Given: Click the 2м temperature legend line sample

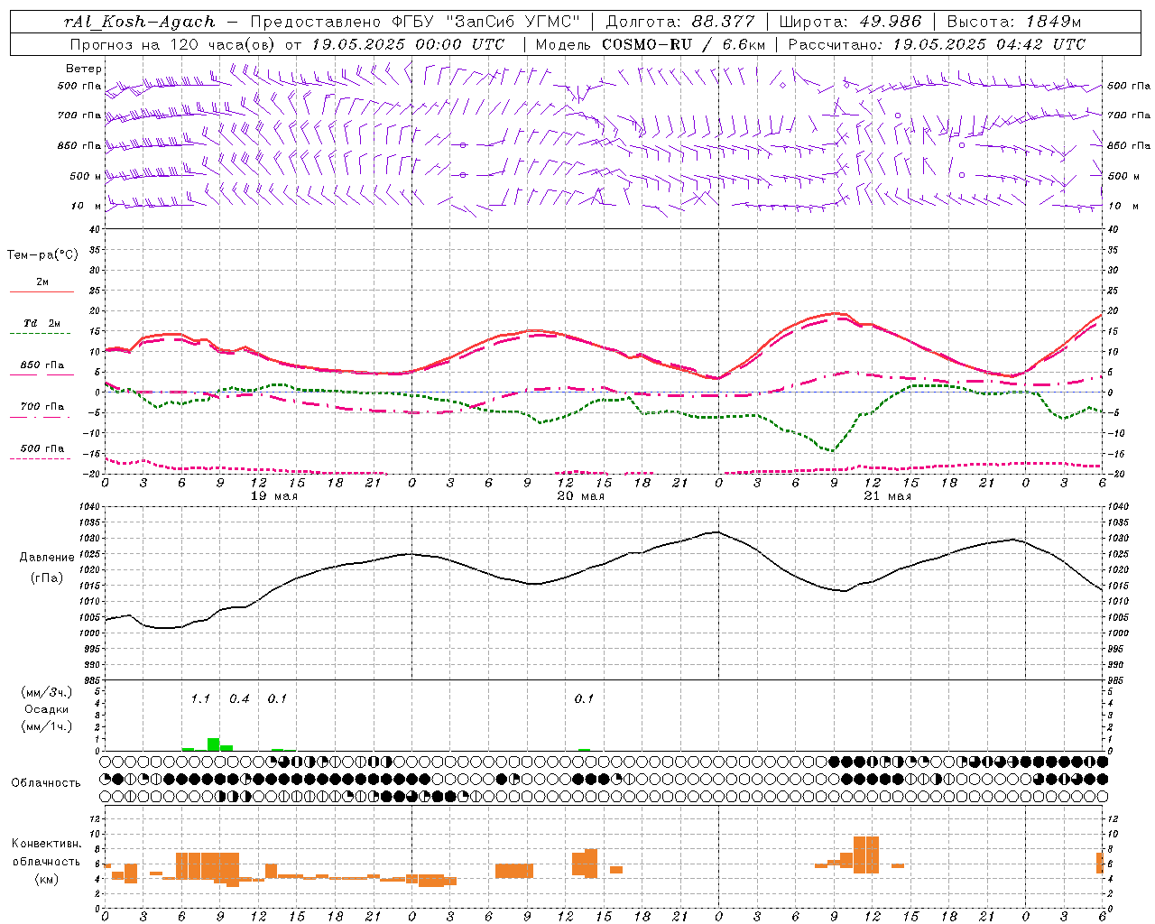Looking at the screenshot, I should click(x=42, y=291).
